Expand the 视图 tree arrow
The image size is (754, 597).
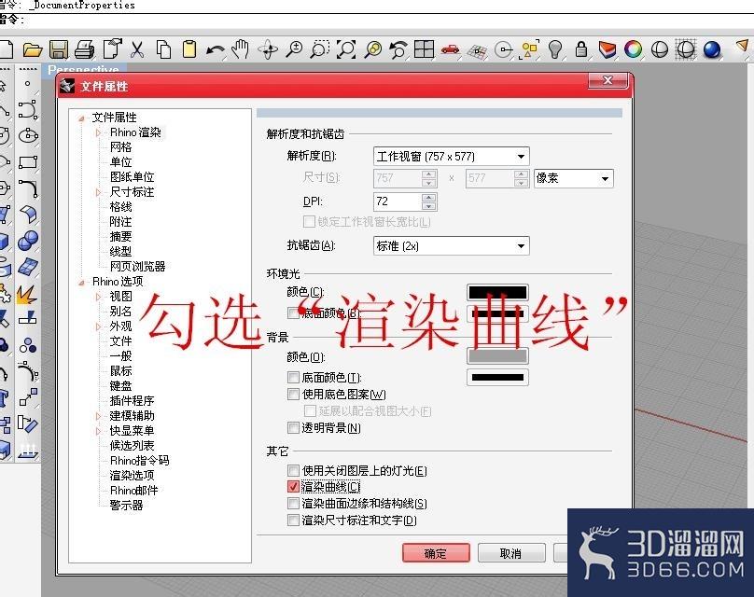coord(99,297)
